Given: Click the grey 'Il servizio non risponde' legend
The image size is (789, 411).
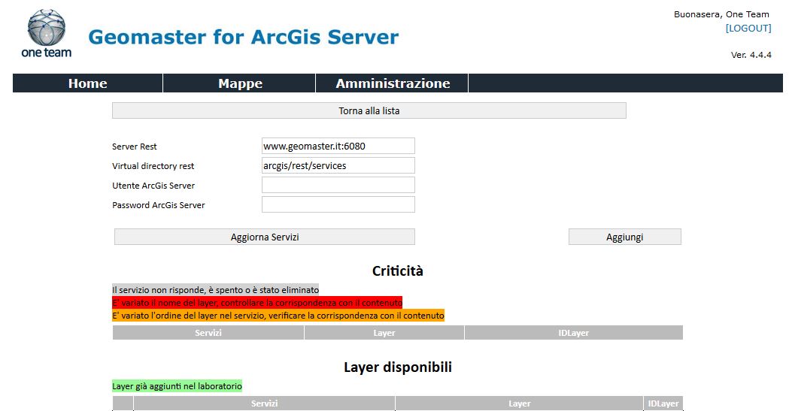Looking at the screenshot, I should (215, 290).
